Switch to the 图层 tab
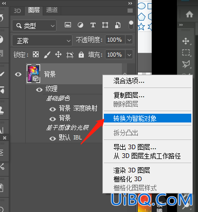This screenshot has height=212, width=198. point(34,10)
